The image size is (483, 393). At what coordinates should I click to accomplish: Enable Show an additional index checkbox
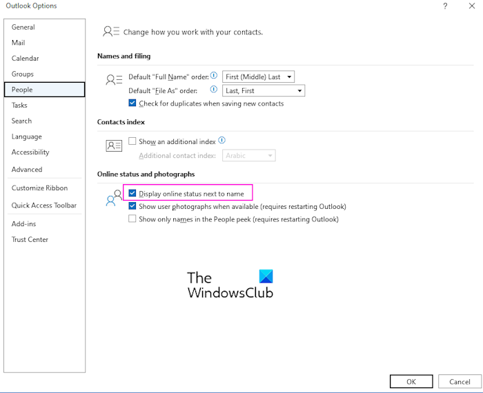click(132, 141)
